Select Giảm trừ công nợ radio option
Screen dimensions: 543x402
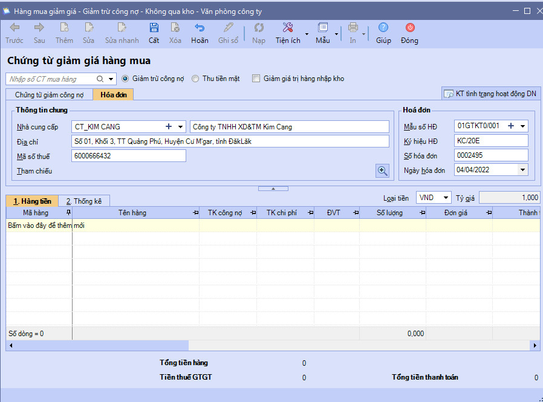coord(125,79)
